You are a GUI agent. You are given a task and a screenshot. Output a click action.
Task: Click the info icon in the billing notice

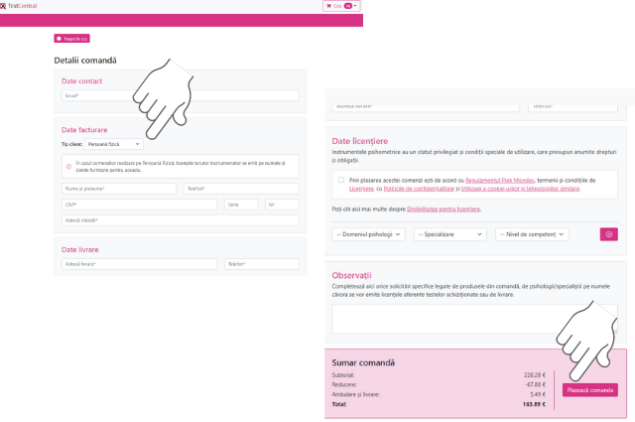click(68, 166)
